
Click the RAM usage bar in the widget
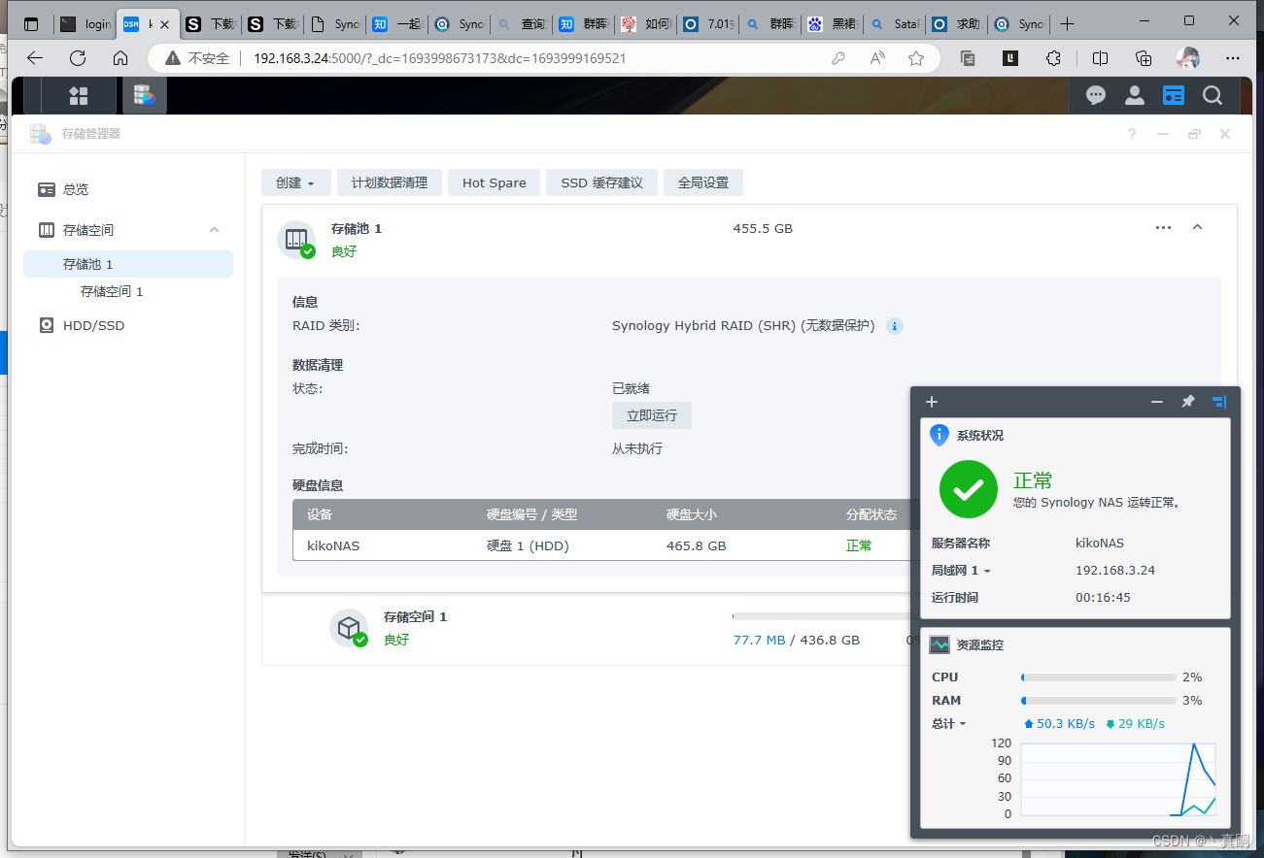[1099, 701]
